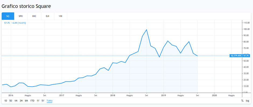Set the chart range to 1D
This screenshot has width=253, height=107.
point(6,101)
